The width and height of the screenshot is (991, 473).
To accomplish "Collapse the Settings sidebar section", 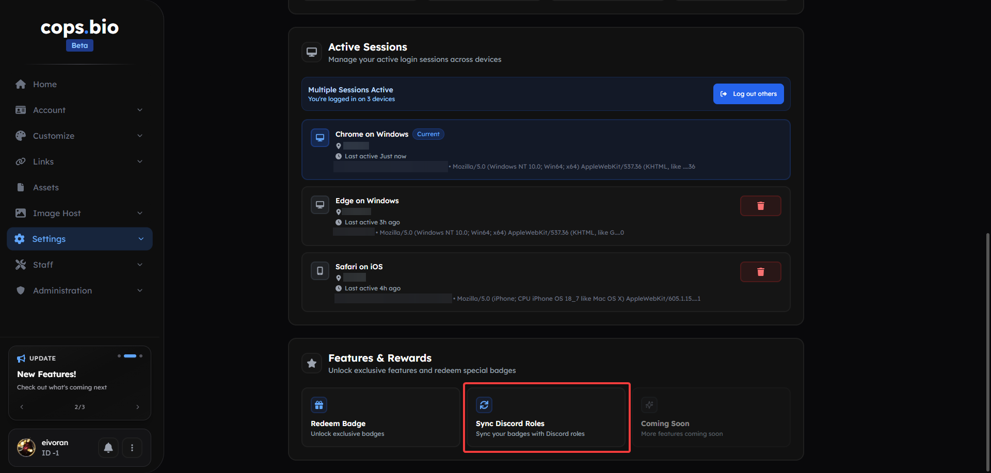I will point(140,239).
